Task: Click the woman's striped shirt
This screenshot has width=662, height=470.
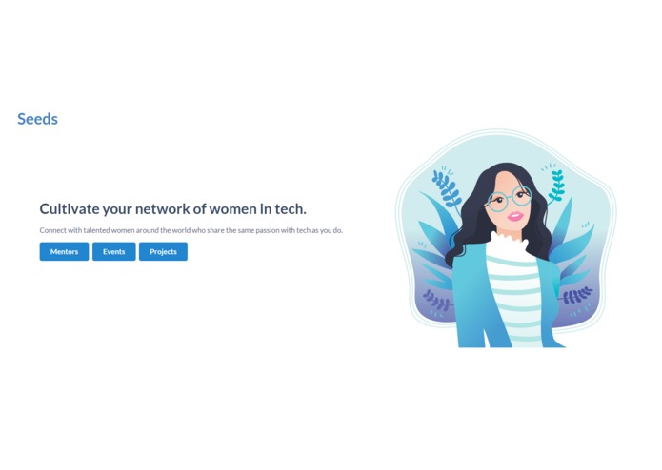Action: [514, 300]
